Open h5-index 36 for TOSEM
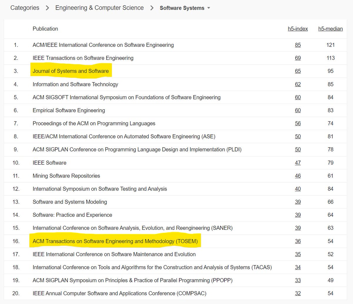This screenshot has height=304, width=353. click(298, 241)
